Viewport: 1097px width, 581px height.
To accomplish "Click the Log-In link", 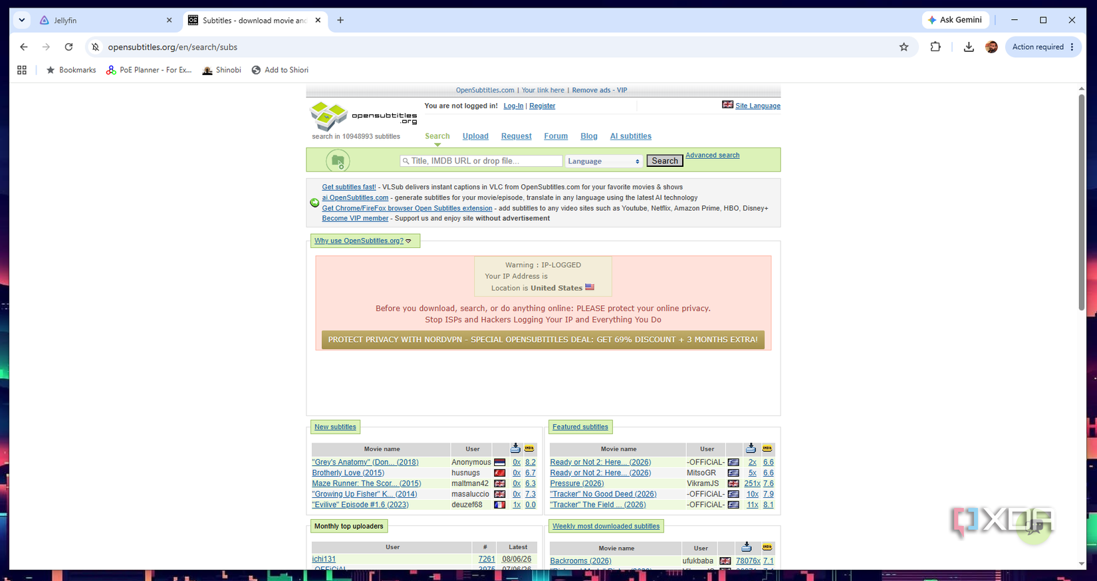I will pos(513,106).
